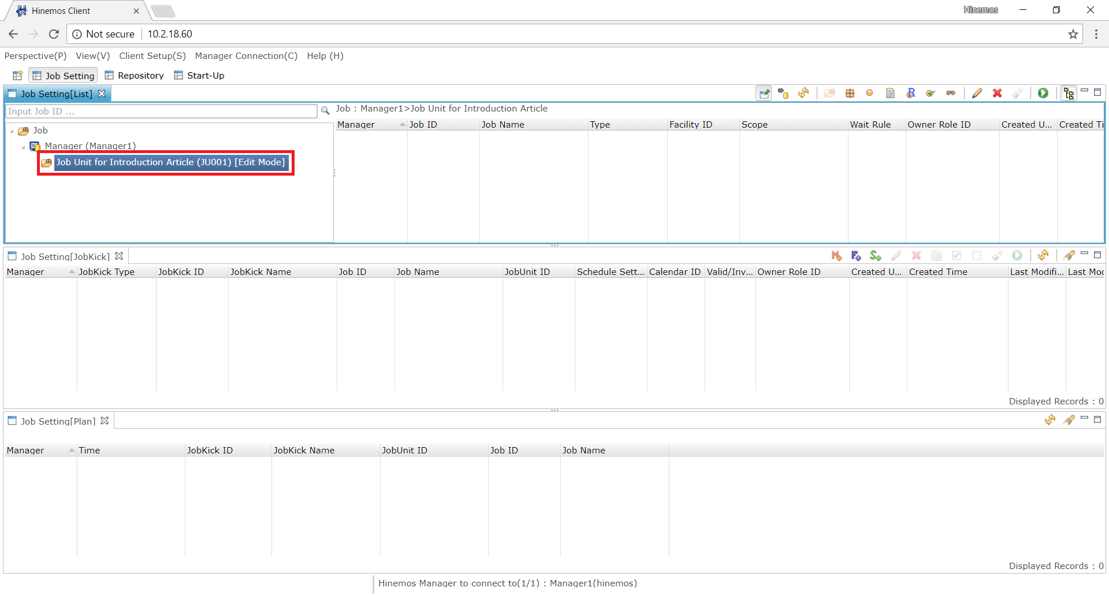Click the Create Reference Job R icon
The height and width of the screenshot is (595, 1109).
911,93
